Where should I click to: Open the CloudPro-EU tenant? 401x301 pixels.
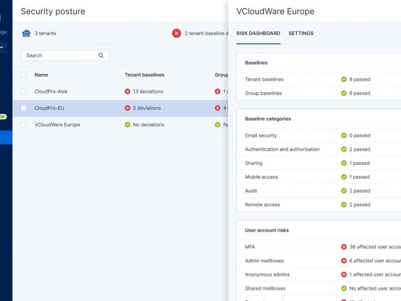click(49, 108)
